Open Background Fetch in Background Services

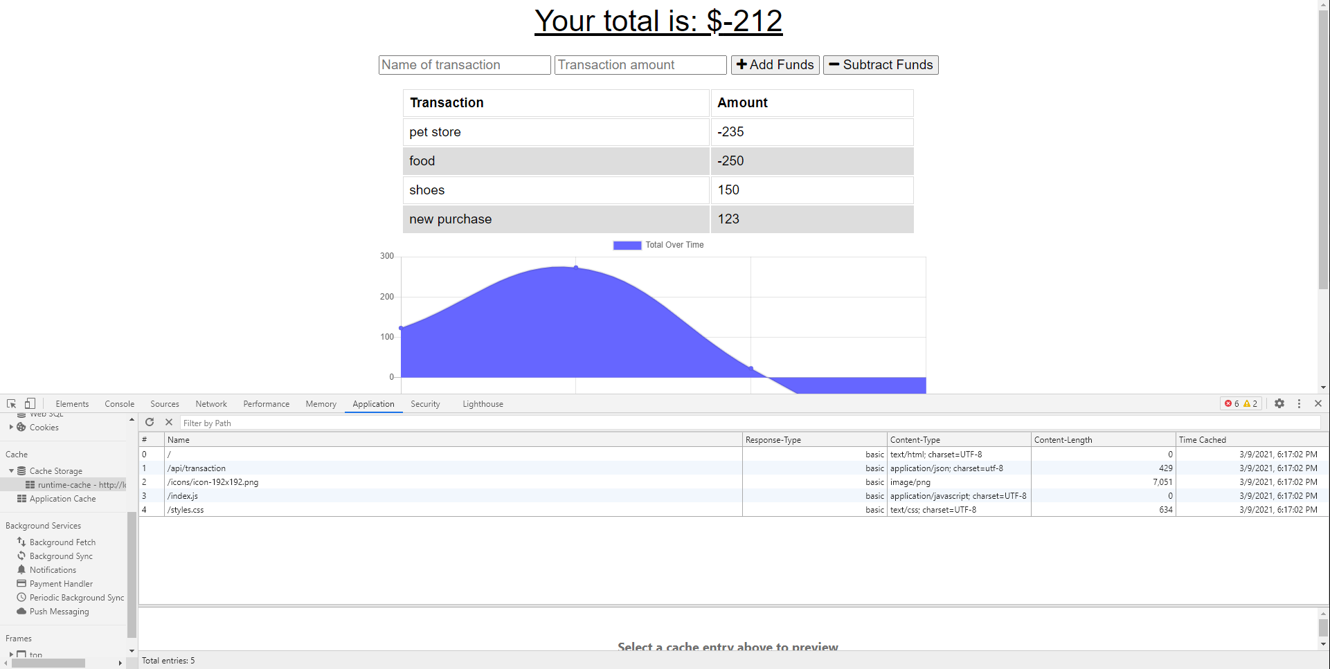coord(62,542)
